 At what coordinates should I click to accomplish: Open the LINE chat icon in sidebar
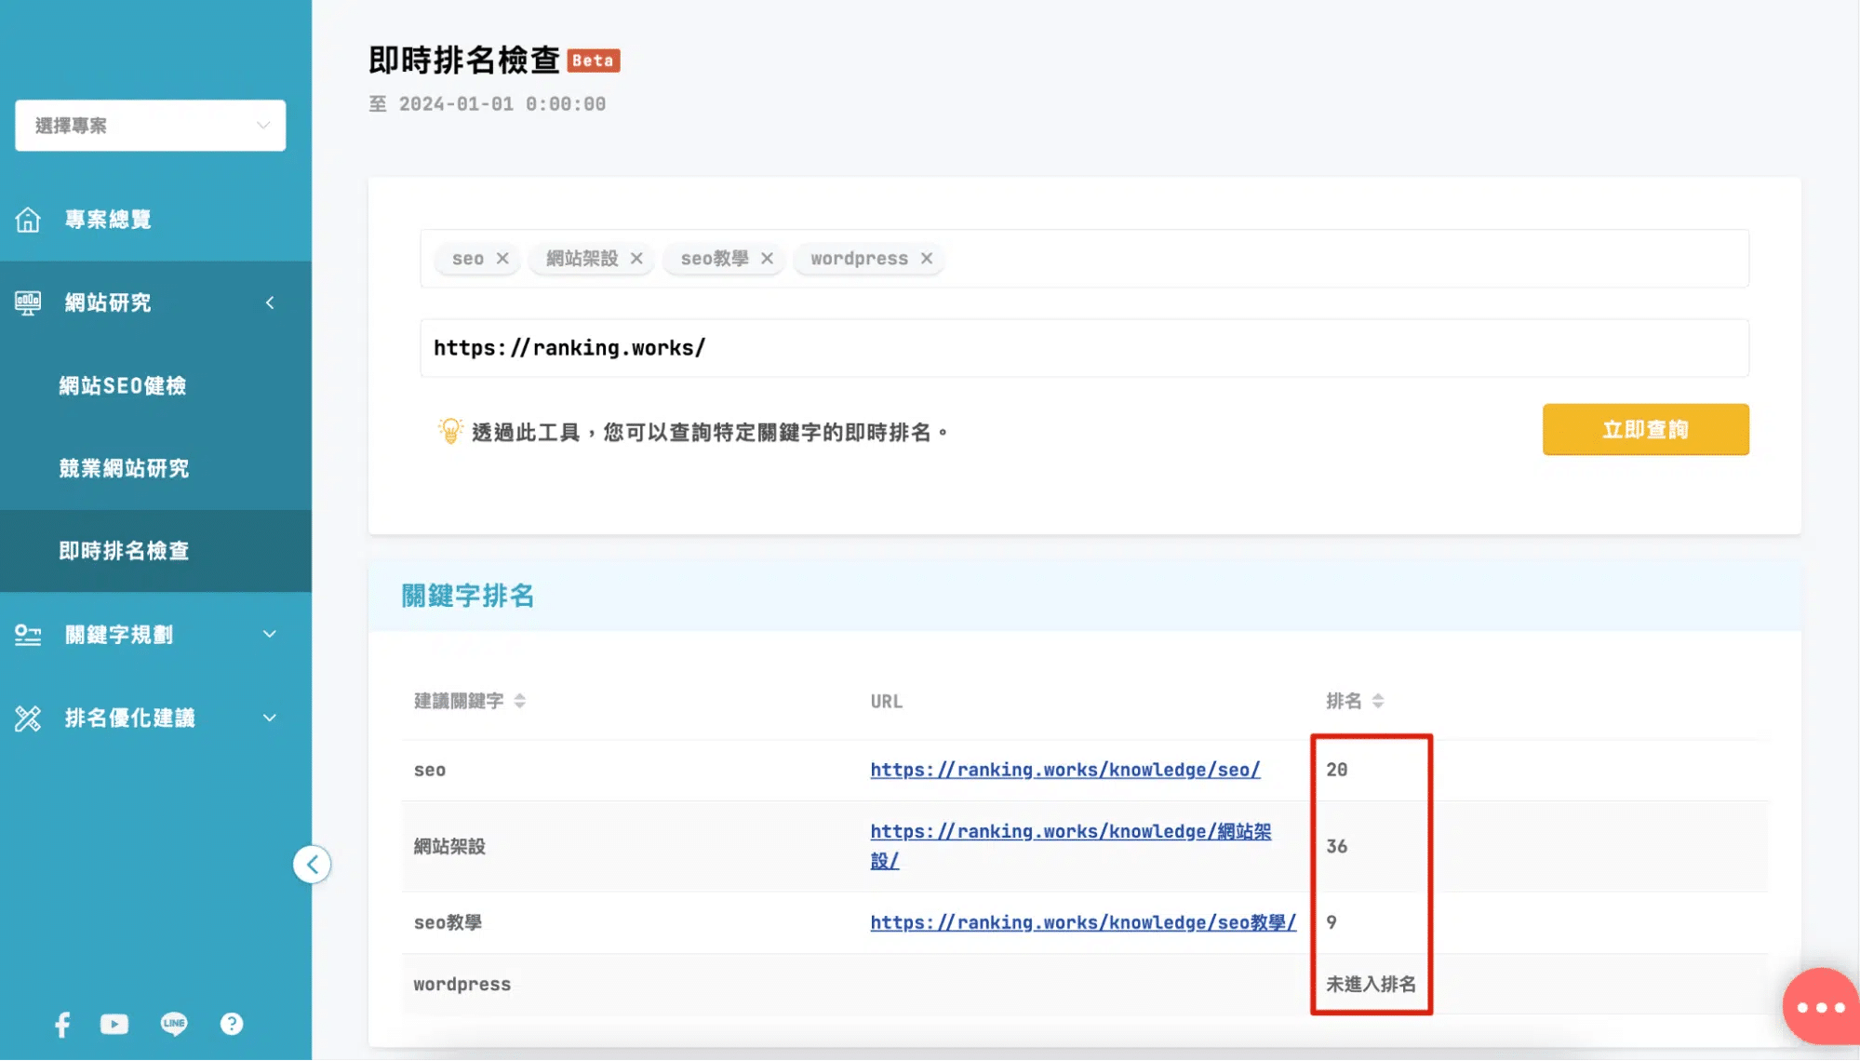[x=174, y=1024]
